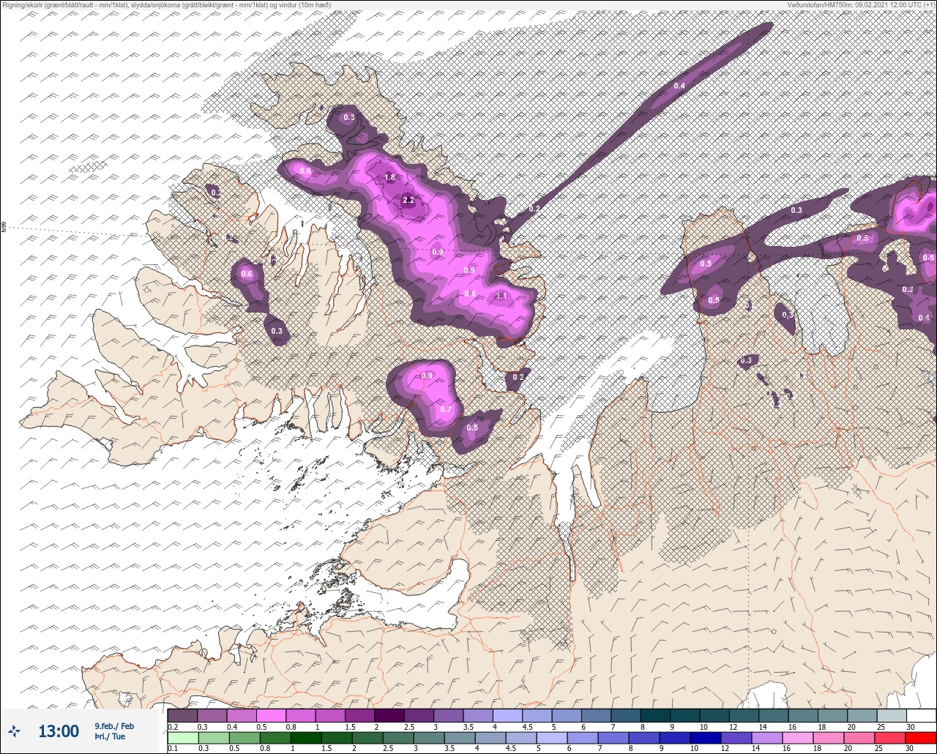Screen dimensions: 937x754
Task: Click the 0.7 snowfall value on the map
Action: [x=446, y=409]
